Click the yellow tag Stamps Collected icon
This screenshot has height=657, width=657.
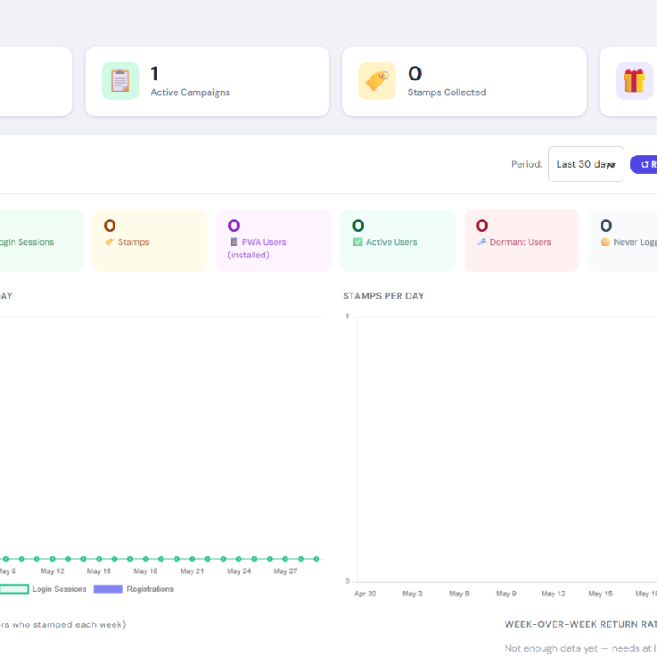(x=377, y=81)
